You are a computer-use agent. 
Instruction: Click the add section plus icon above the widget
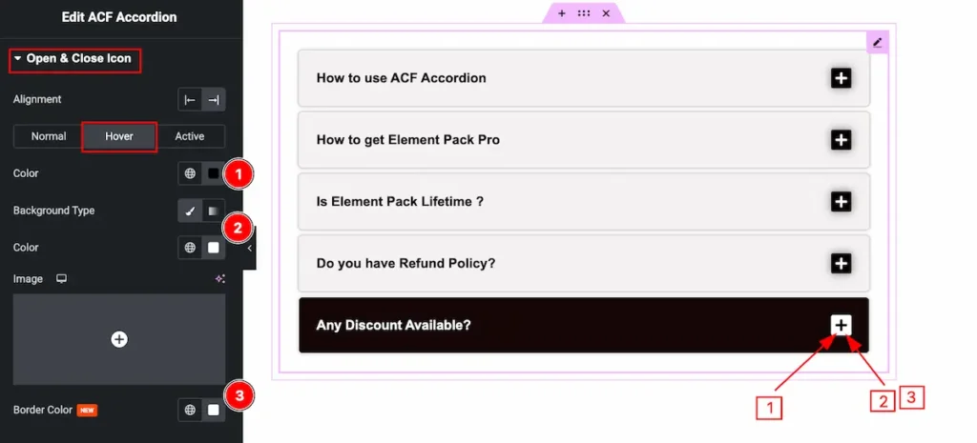(561, 13)
